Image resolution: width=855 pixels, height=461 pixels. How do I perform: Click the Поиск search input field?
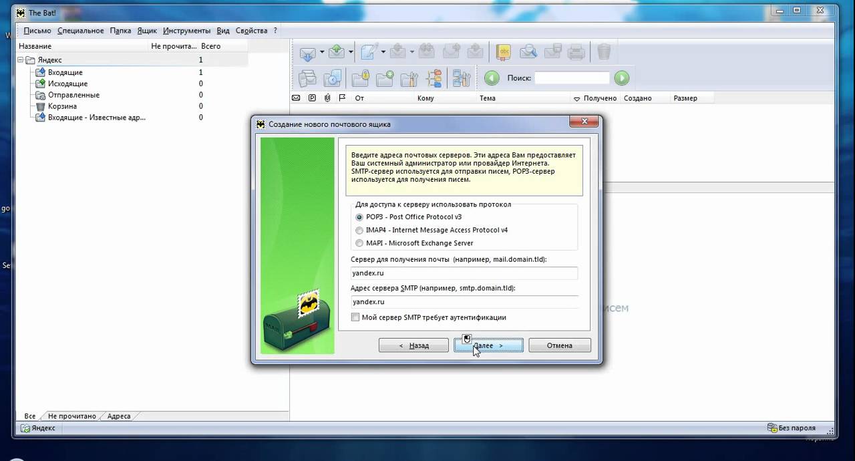pos(572,78)
